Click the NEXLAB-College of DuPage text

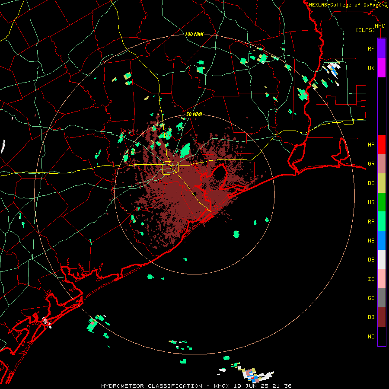tap(345, 5)
